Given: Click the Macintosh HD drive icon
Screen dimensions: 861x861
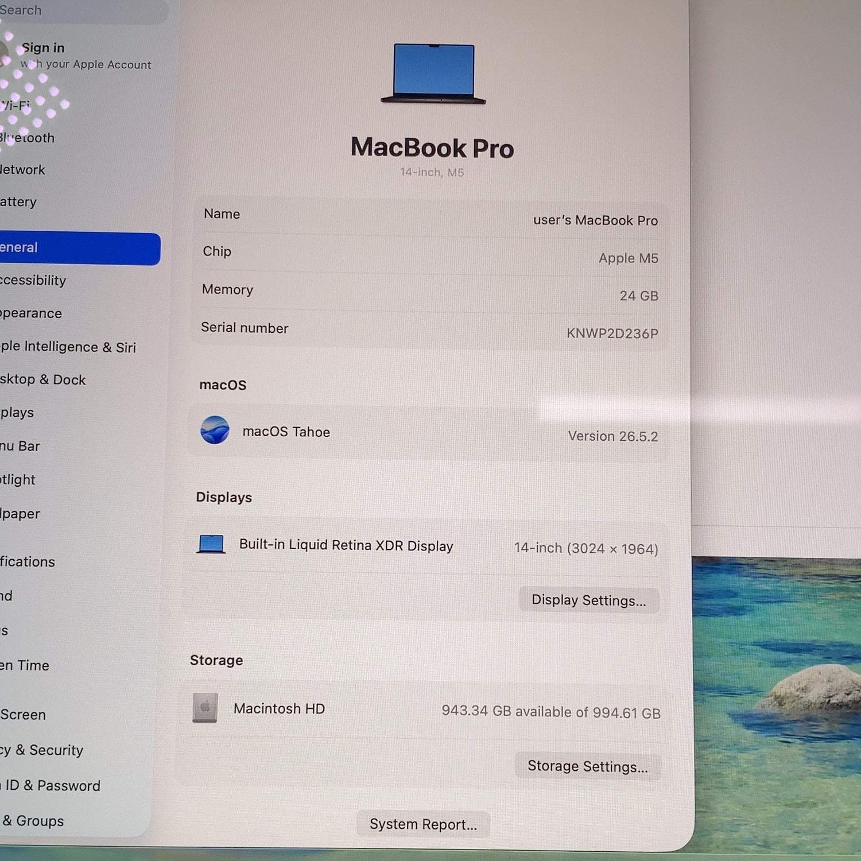Looking at the screenshot, I should click(x=205, y=708).
